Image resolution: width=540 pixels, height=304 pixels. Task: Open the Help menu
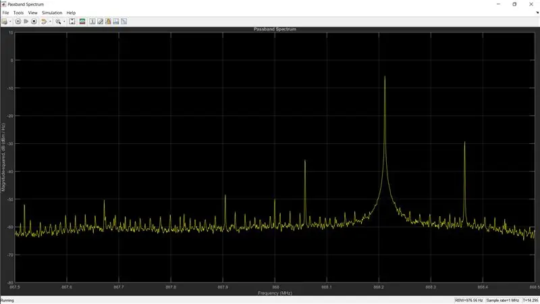pyautogui.click(x=71, y=13)
